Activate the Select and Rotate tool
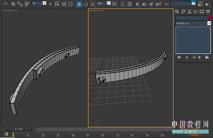 [x=86, y=4]
